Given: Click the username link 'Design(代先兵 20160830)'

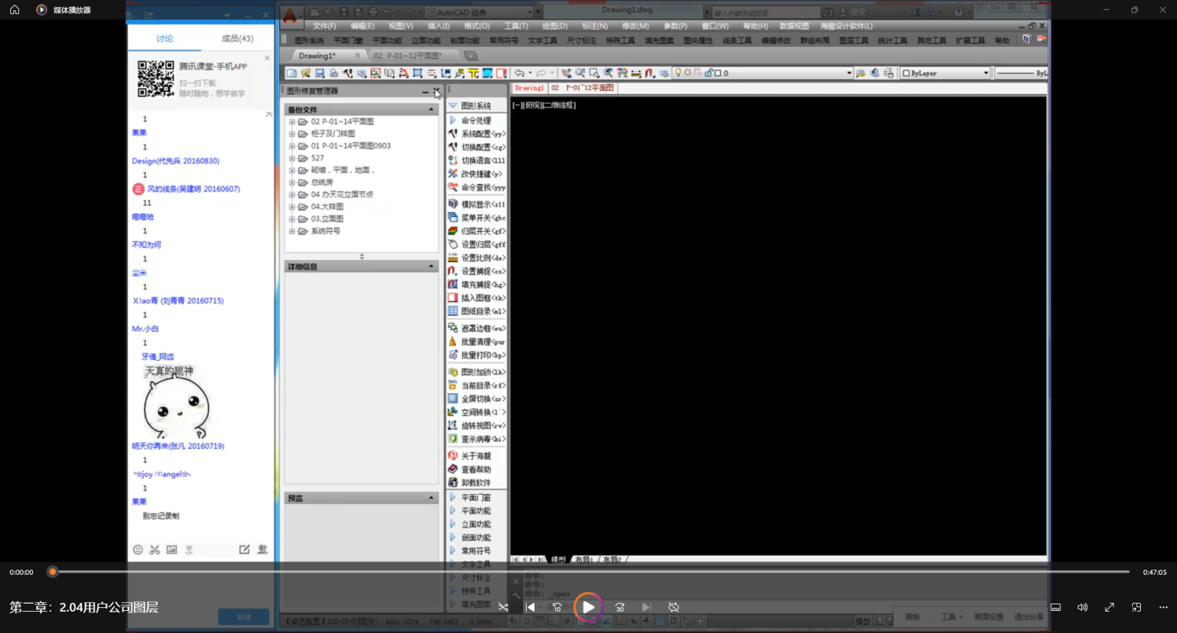Looking at the screenshot, I should (175, 160).
